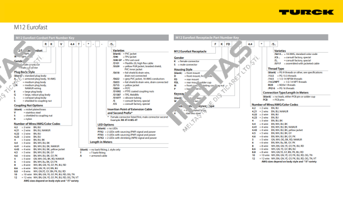343x224 pixels.
Task: Select the 'Varieties' heading in the receptacle key
Action: coord(280,51)
